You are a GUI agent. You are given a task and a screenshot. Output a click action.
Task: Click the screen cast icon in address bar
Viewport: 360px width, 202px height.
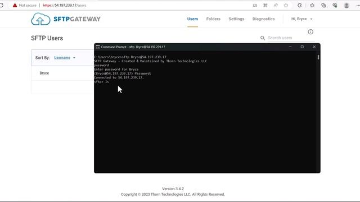point(255,5)
